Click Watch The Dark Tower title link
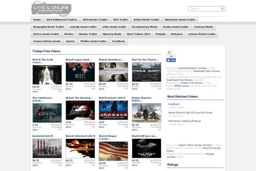Screen dimensions: 256x171 click(43, 61)
